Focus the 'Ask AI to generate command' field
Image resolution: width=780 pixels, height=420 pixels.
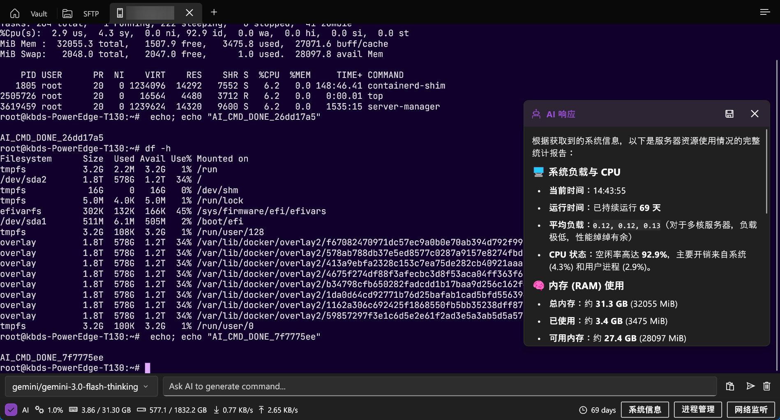coord(440,386)
